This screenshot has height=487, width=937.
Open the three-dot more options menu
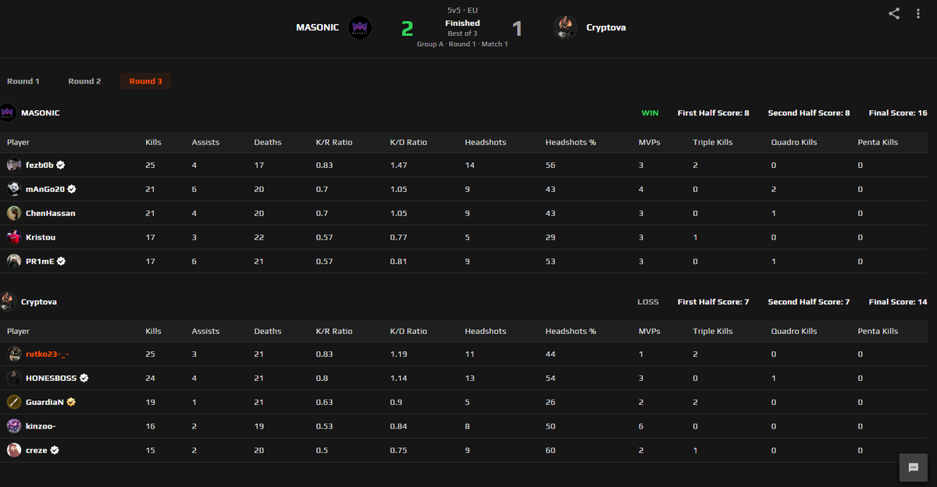[x=918, y=13]
